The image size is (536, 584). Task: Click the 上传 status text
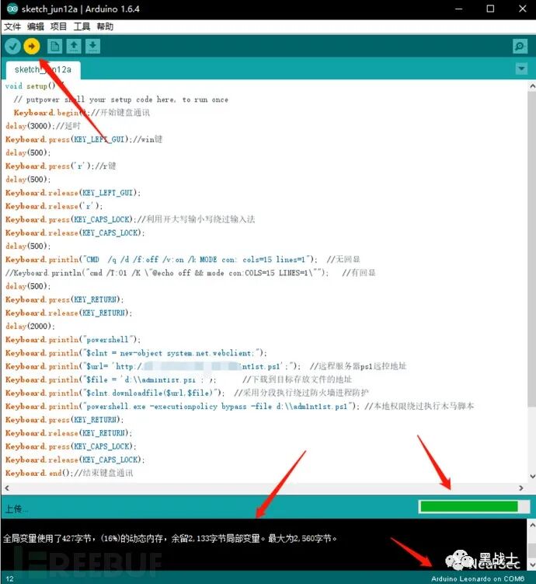pos(16,509)
